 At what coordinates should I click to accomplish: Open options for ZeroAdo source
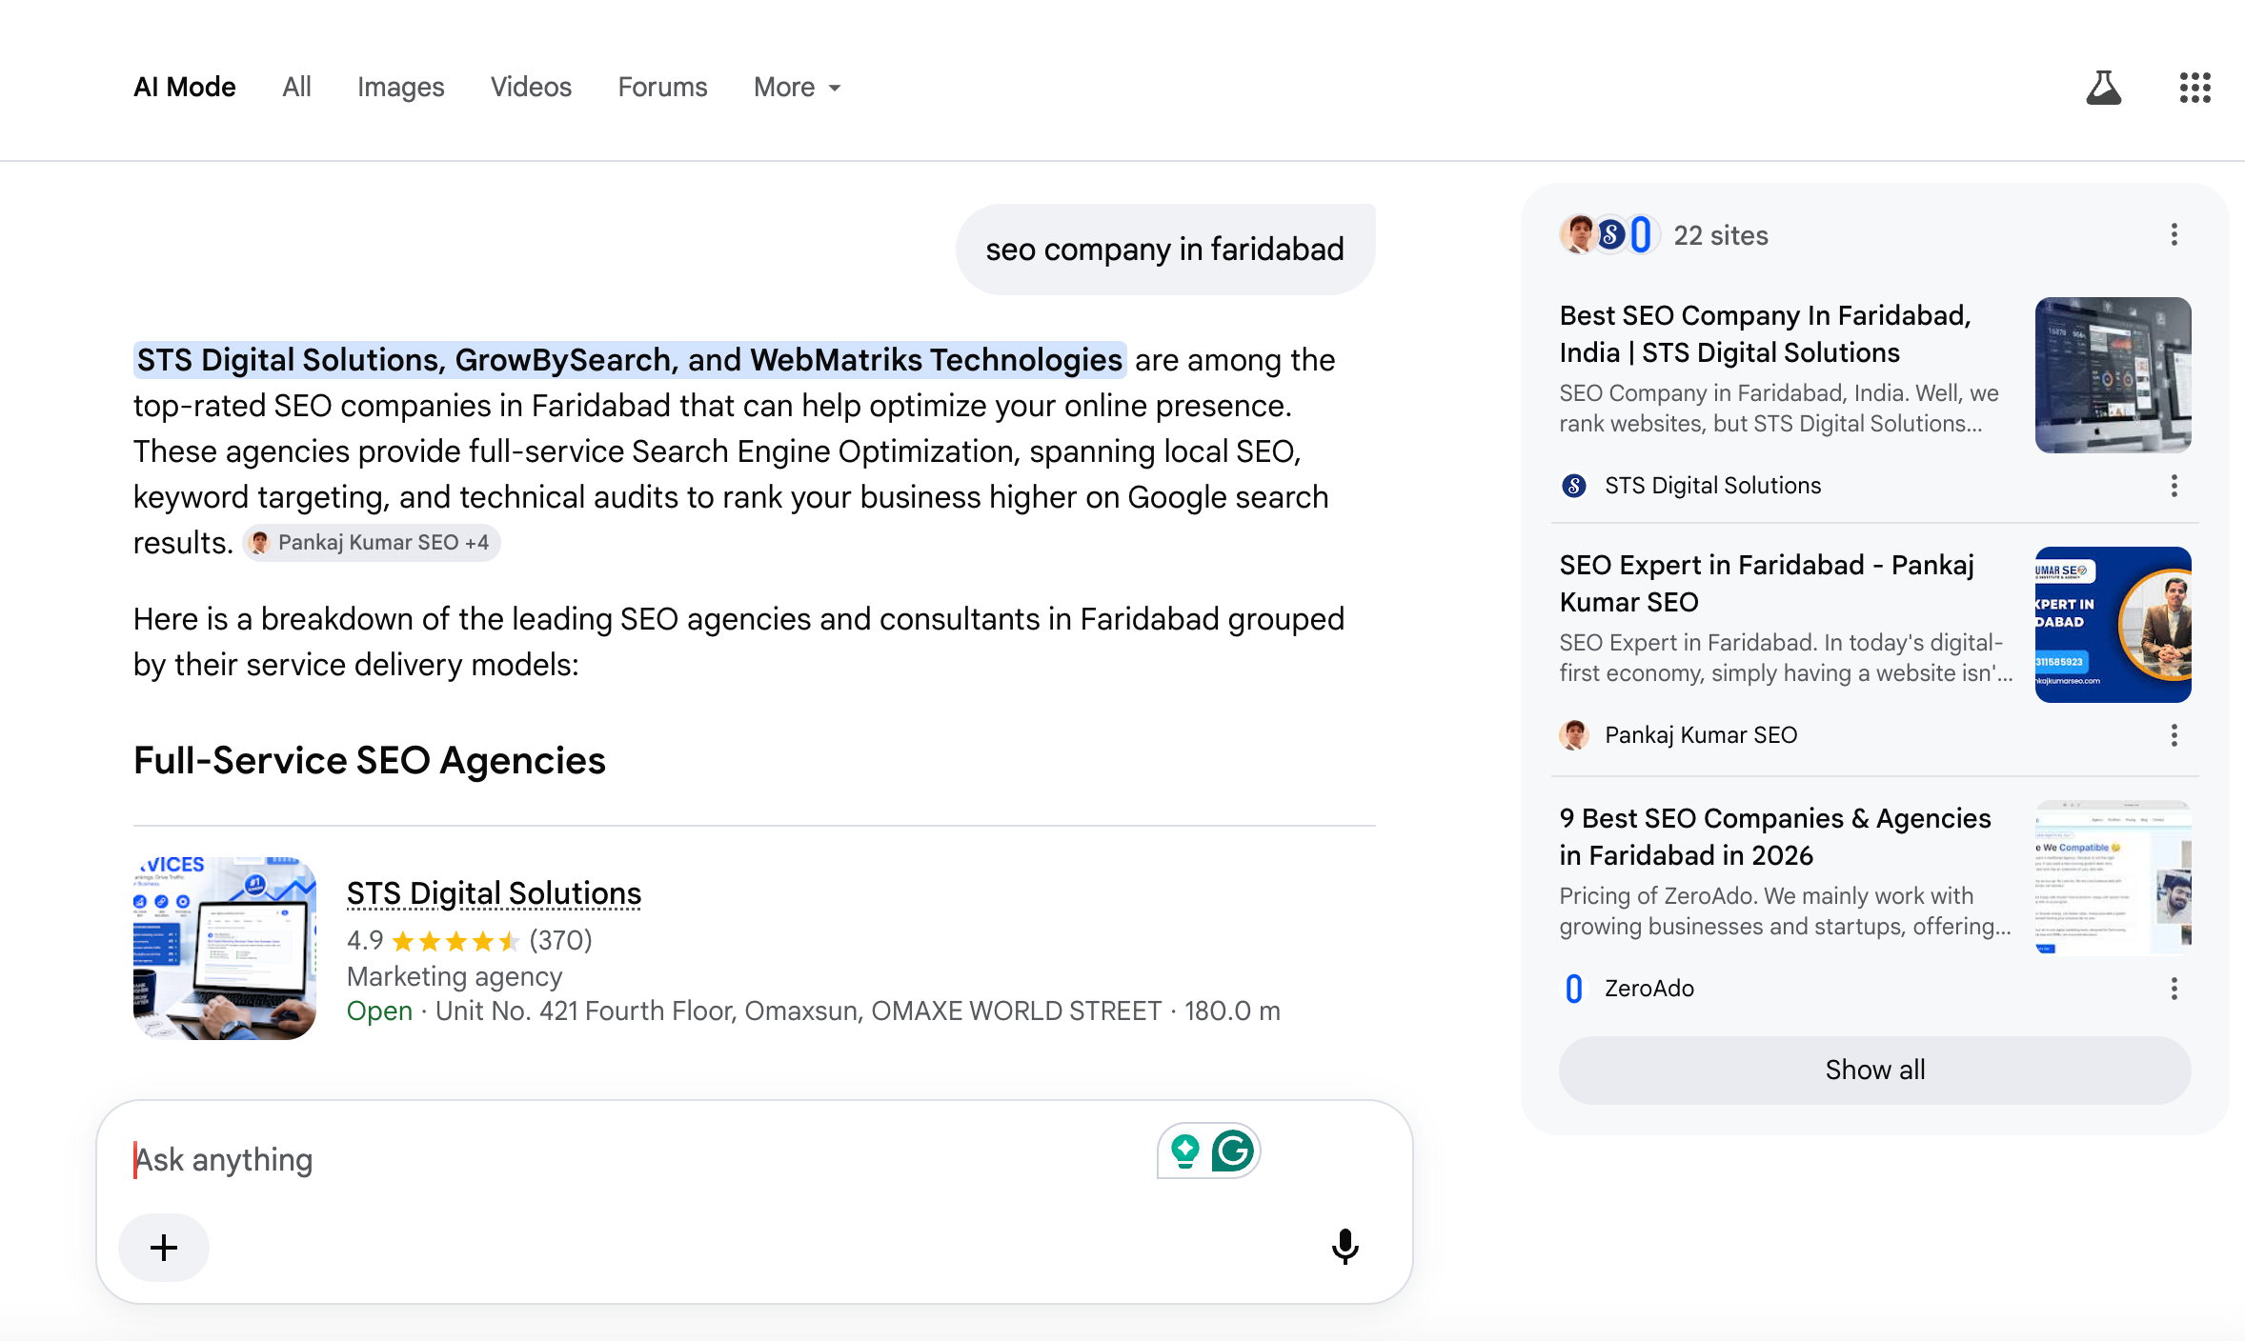tap(2174, 989)
